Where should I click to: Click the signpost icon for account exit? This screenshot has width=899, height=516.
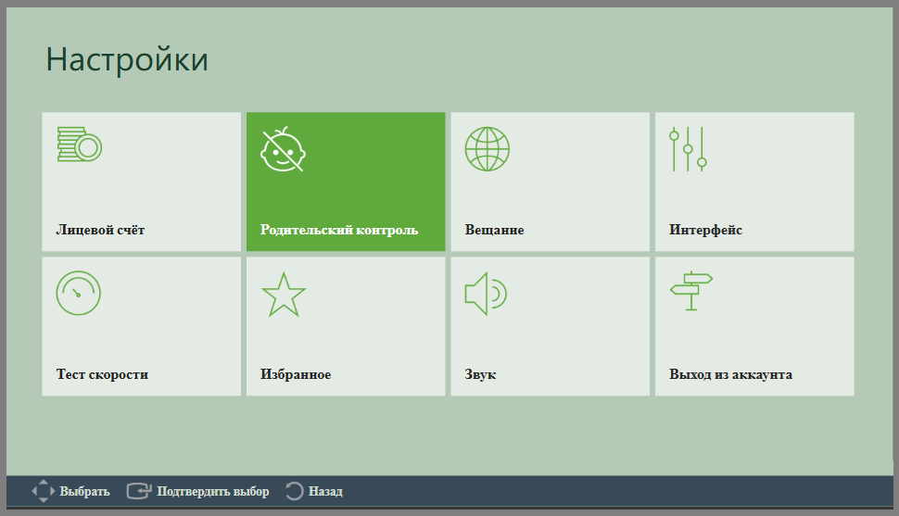[691, 291]
